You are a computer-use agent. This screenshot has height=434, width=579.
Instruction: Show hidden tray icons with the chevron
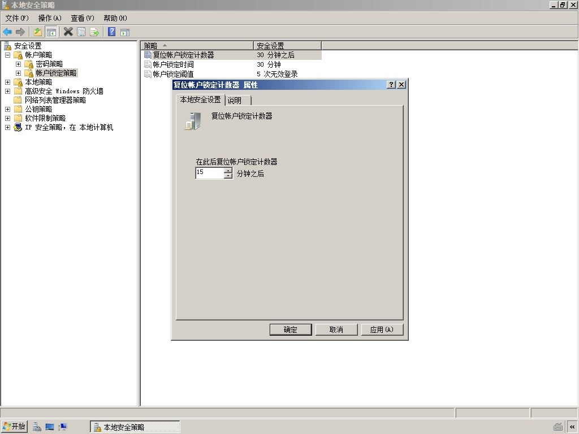pos(572,427)
